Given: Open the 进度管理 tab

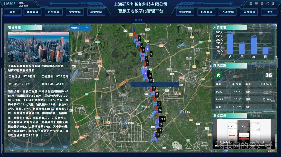Looking at the screenshot, I should [54, 12].
